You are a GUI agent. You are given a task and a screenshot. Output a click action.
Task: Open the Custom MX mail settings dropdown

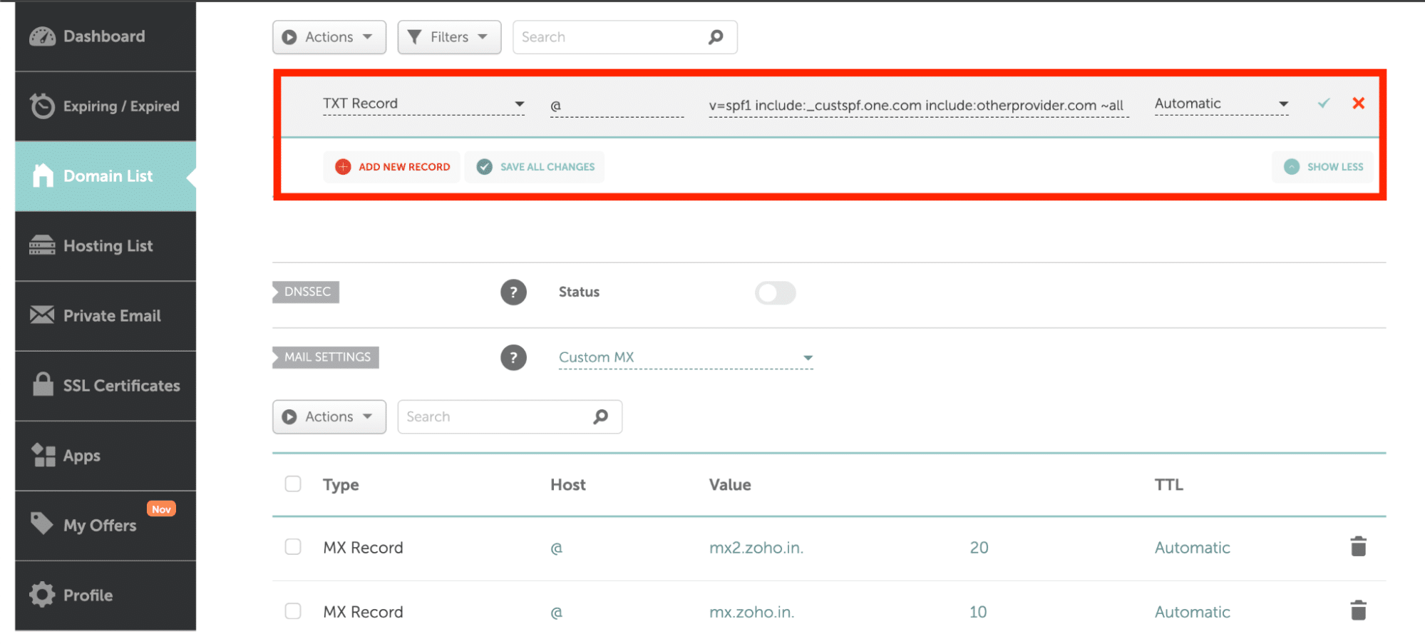[685, 357]
